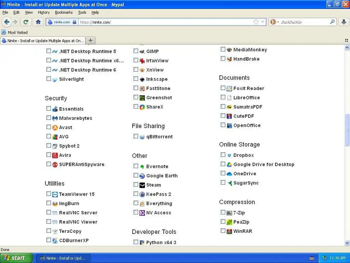Click the TeamViewer 15 icon

pyautogui.click(x=55, y=195)
